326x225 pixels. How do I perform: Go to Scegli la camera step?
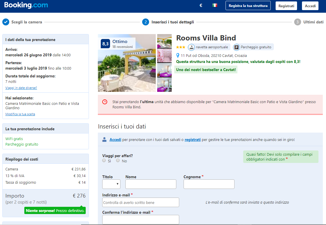(27, 22)
